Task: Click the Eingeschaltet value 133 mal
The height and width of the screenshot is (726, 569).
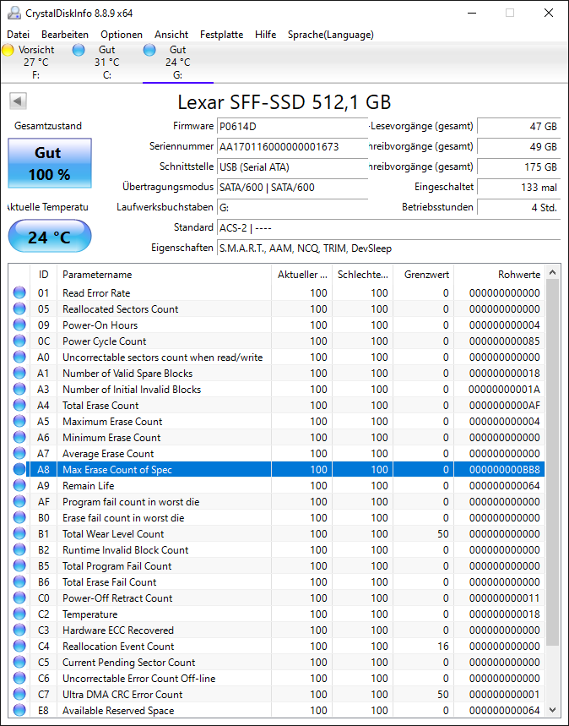Action: [x=518, y=187]
